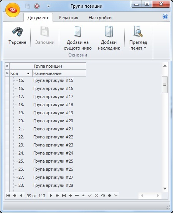The height and width of the screenshot is (213, 173).
Task: Click the blue help question mark icon
Action: [165, 17]
